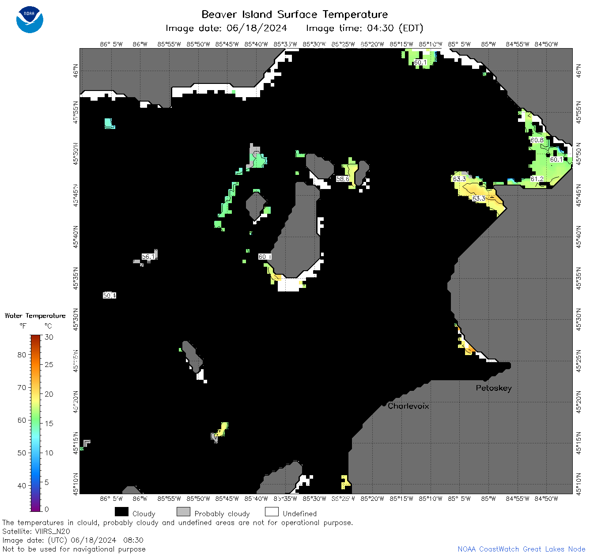The width and height of the screenshot is (590, 556).
Task: Select the white Undefined legend swatch
Action: (x=272, y=512)
